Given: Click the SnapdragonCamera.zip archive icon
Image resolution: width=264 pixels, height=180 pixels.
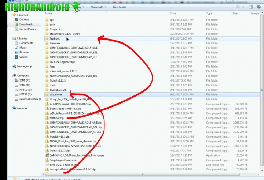Looking at the screenshot, I should tap(47, 160).
